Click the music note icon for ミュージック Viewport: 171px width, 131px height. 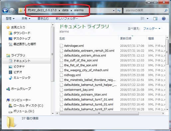(10, 78)
